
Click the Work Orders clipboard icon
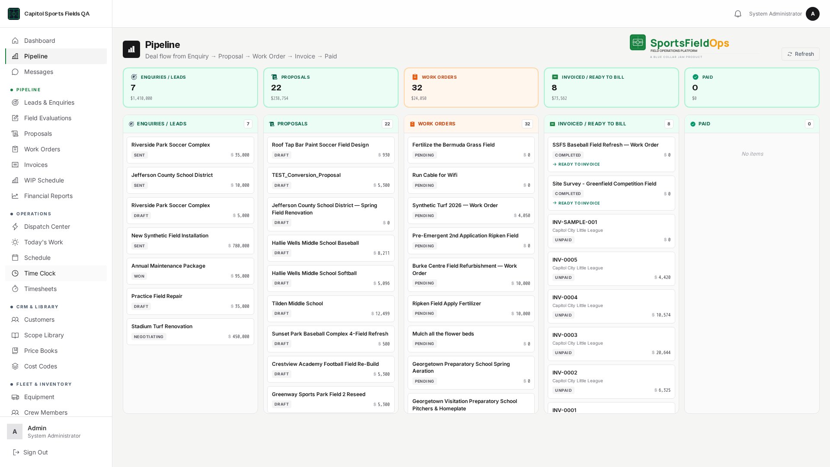15,149
